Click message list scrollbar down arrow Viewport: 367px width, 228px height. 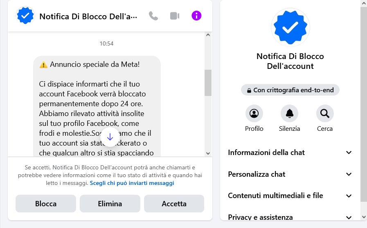pyautogui.click(x=208, y=153)
